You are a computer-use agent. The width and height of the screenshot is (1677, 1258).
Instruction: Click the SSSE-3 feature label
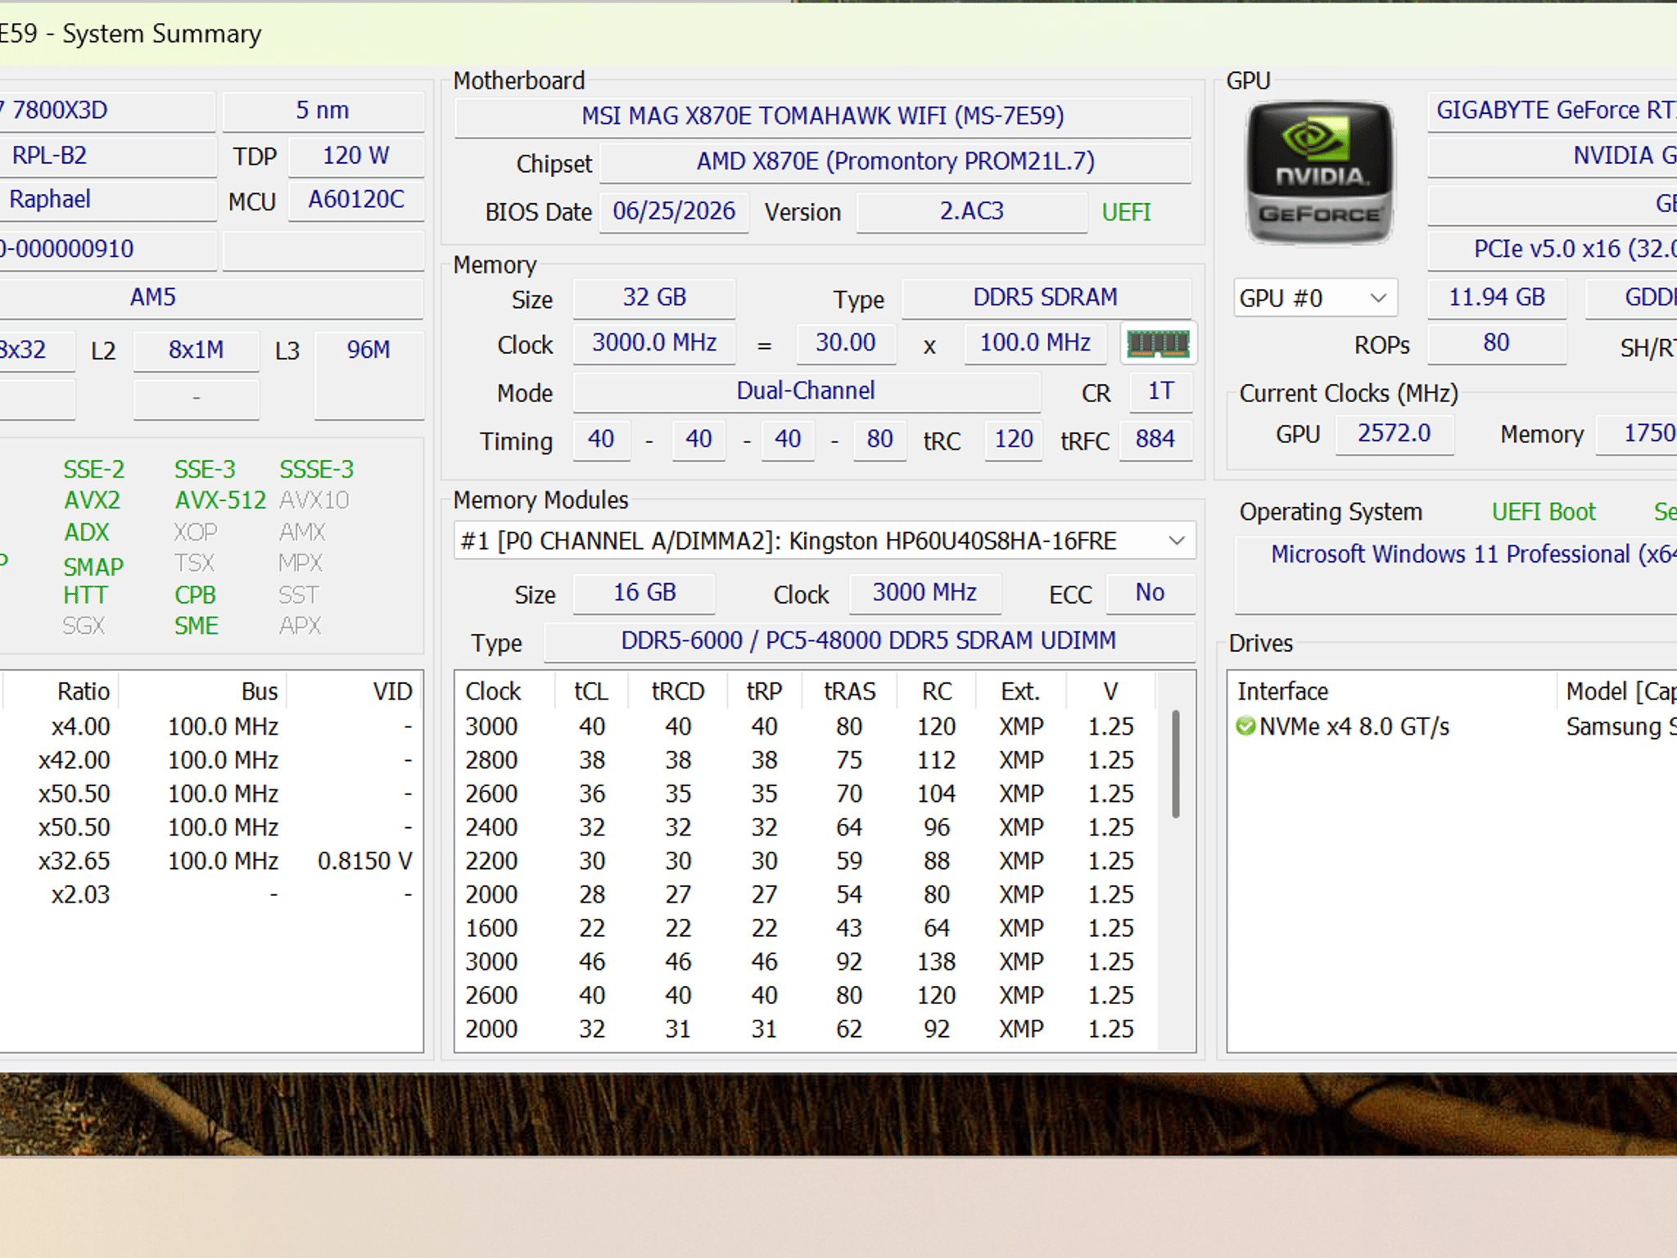pyautogui.click(x=317, y=470)
